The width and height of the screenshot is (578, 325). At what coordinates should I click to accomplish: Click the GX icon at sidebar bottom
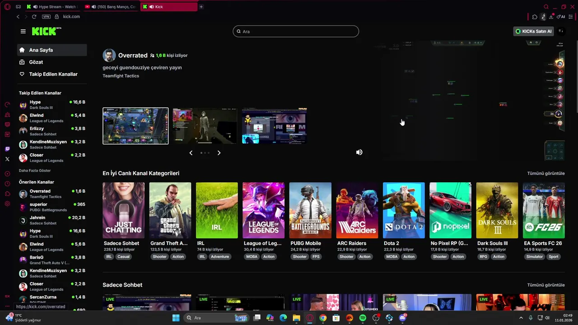pyautogui.click(x=7, y=296)
